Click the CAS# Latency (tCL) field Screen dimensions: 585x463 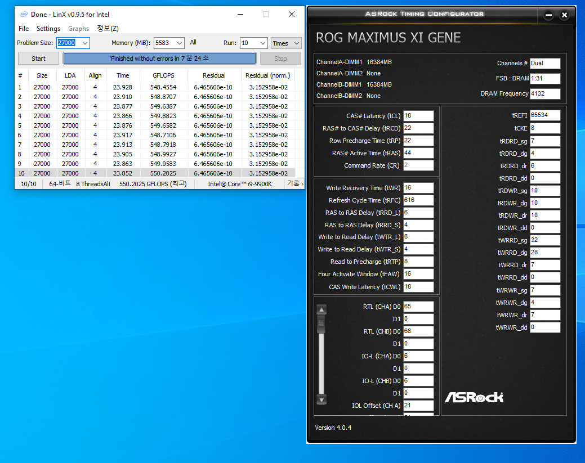418,115
